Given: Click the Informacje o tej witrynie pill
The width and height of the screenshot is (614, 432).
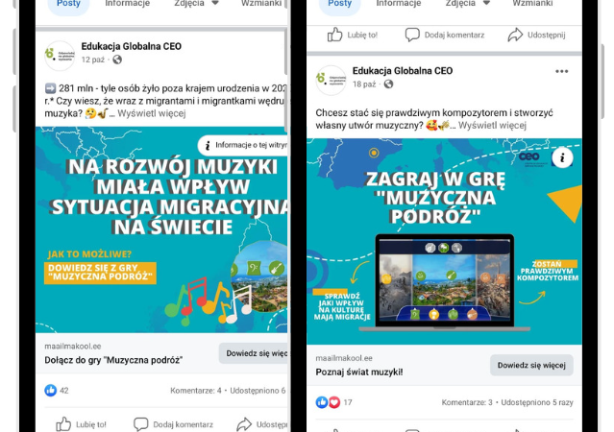Looking at the screenshot, I should coord(243,145).
